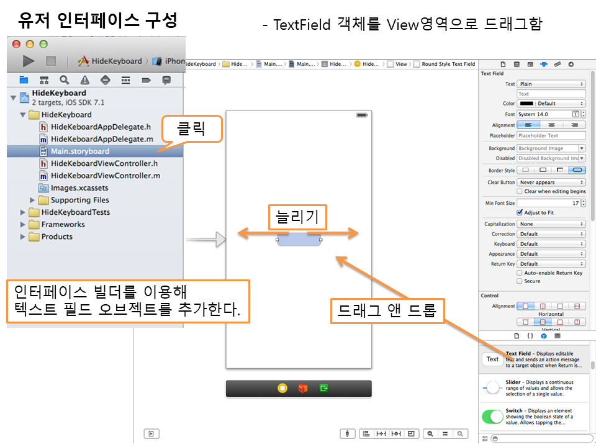The height and width of the screenshot is (447, 596).
Task: Open the Find navigator search icon
Action: pyautogui.click(x=65, y=80)
